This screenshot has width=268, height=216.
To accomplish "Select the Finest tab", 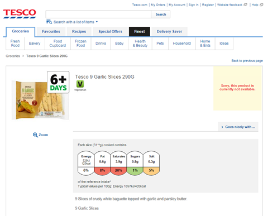I will coord(140,31).
